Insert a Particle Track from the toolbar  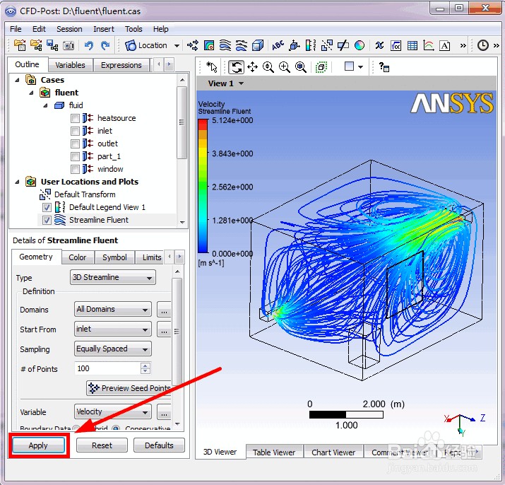tap(242, 45)
